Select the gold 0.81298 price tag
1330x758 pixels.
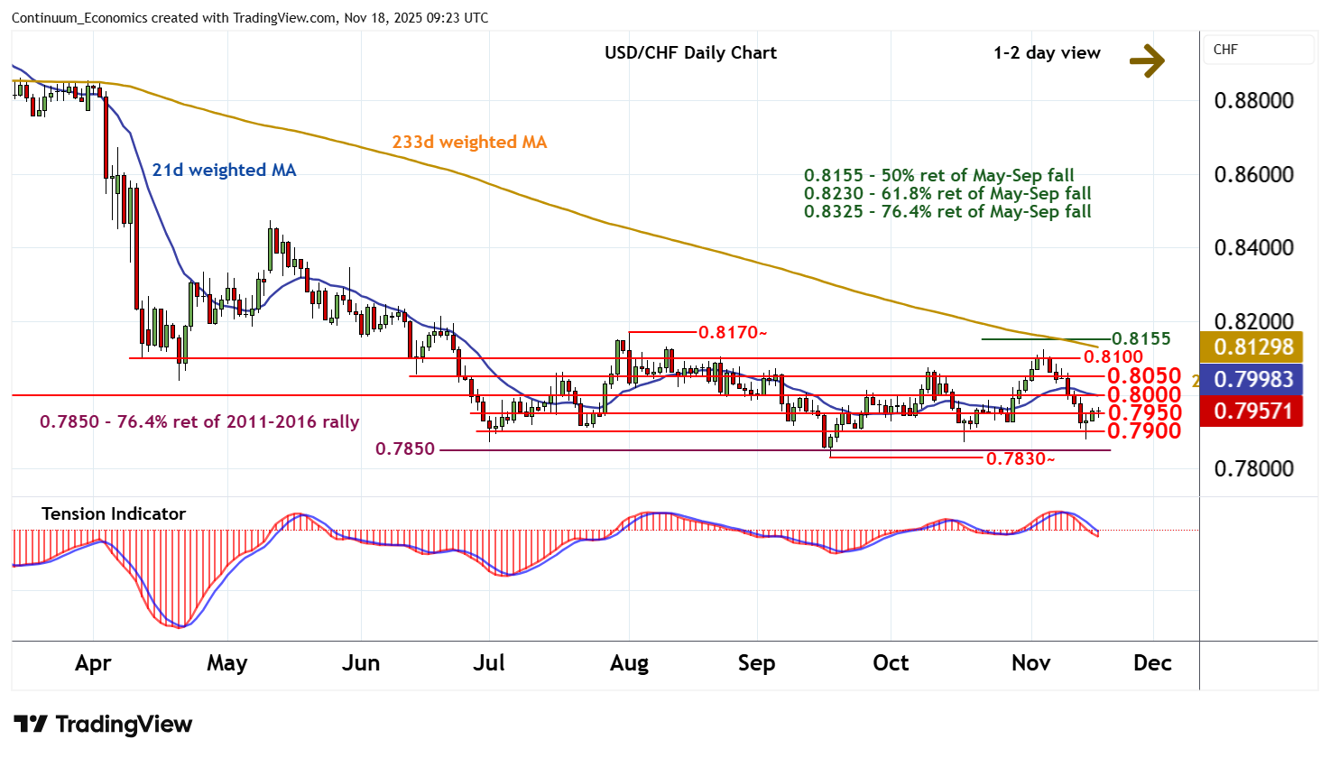pos(1252,347)
